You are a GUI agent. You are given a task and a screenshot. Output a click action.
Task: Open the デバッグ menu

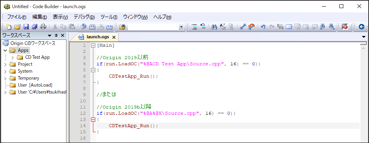(84, 17)
